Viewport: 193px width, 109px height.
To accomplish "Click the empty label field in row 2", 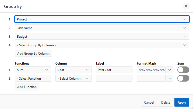I will pos(114,78).
